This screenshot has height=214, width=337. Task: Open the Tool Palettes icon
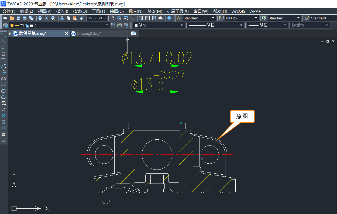tap(154, 18)
